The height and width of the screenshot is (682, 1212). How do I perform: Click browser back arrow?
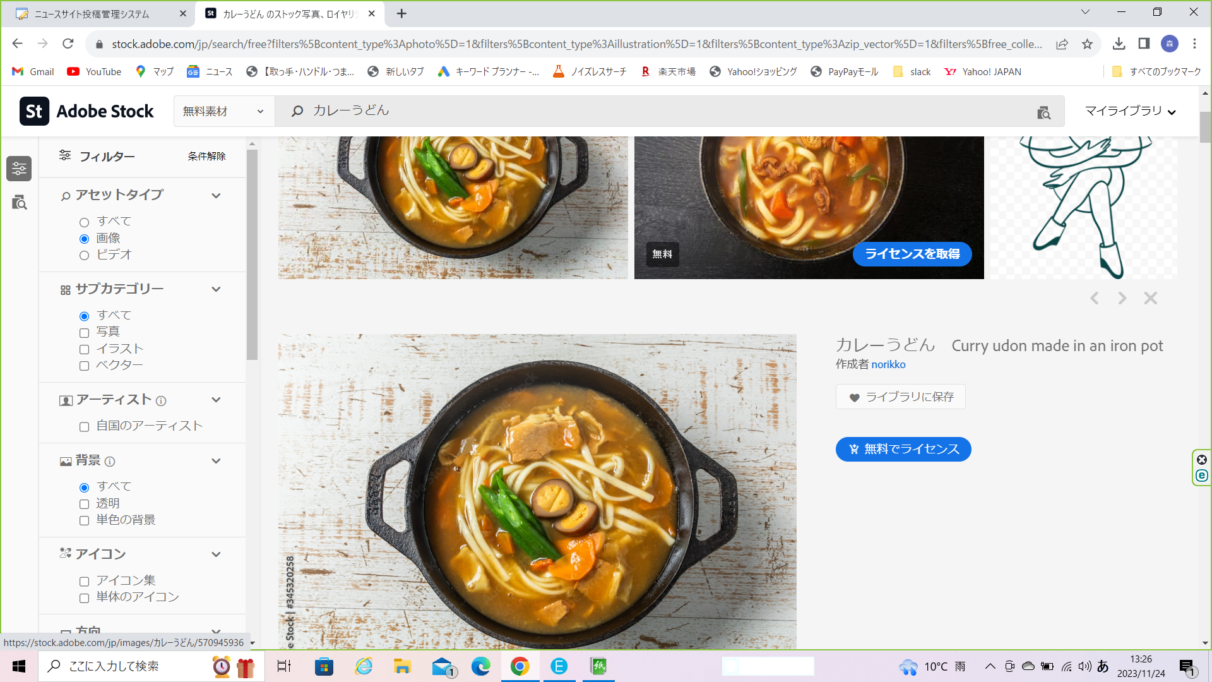[17, 44]
